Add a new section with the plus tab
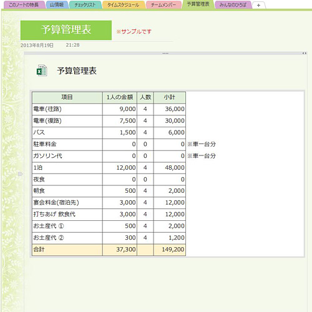Image resolution: width=312 pixels, height=312 pixels. click(x=258, y=6)
